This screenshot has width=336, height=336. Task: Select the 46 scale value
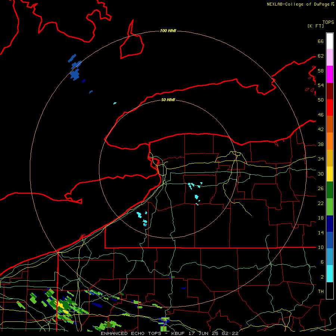click(x=321, y=115)
